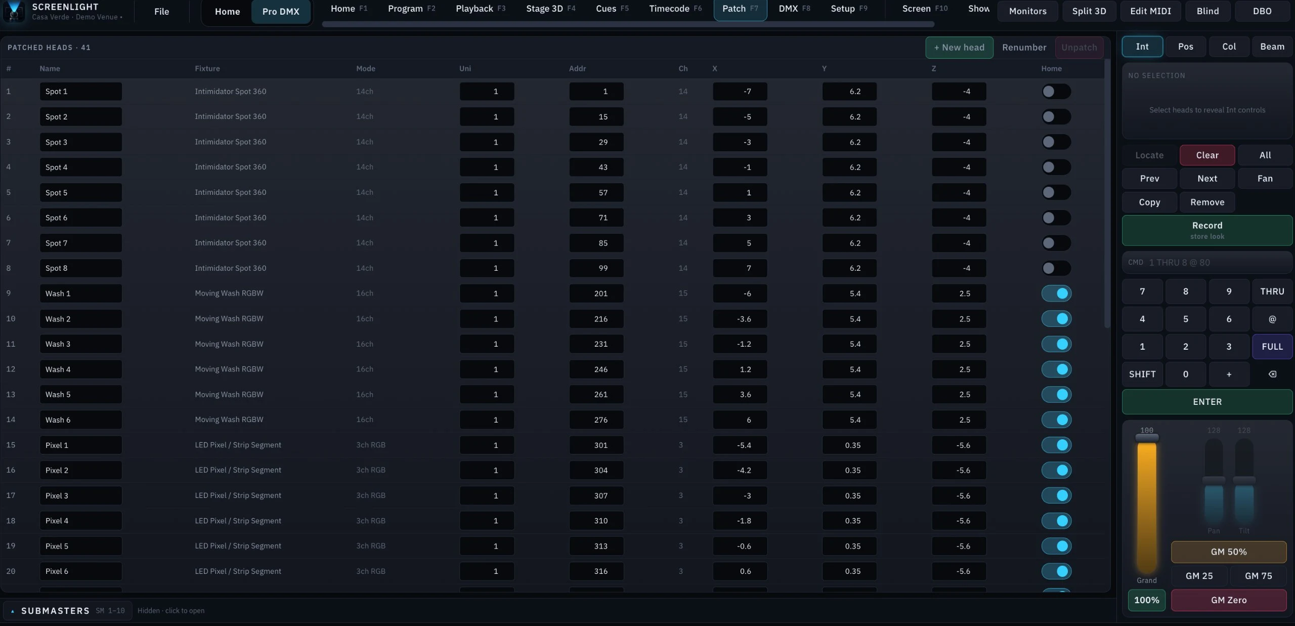Click the backspace key on the keypad
The height and width of the screenshot is (626, 1295).
click(1272, 374)
